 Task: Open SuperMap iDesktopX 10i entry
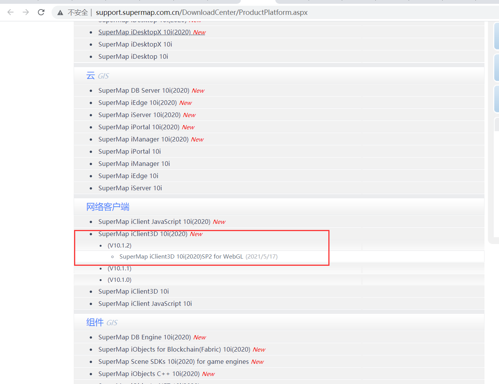point(135,44)
